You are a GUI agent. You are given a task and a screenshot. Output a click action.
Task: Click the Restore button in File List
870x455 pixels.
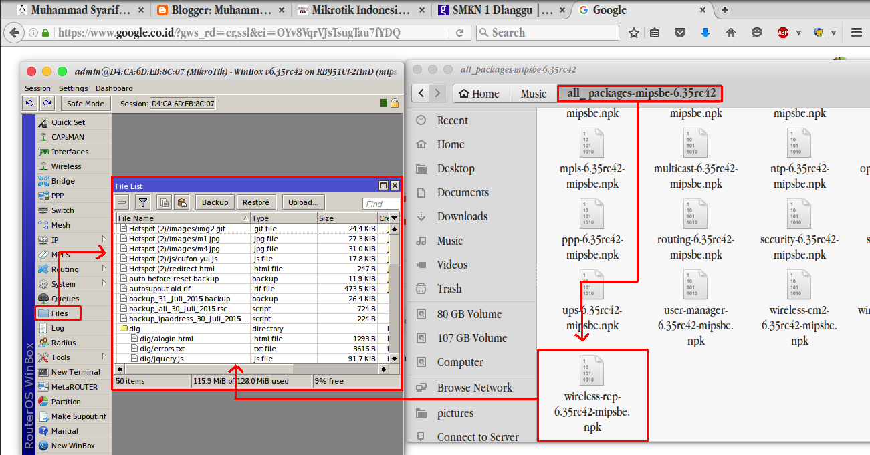coord(256,202)
